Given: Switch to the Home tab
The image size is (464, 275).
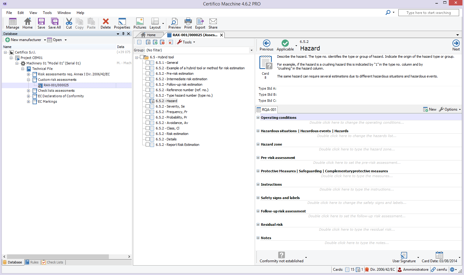Looking at the screenshot, I should click(x=148, y=35).
